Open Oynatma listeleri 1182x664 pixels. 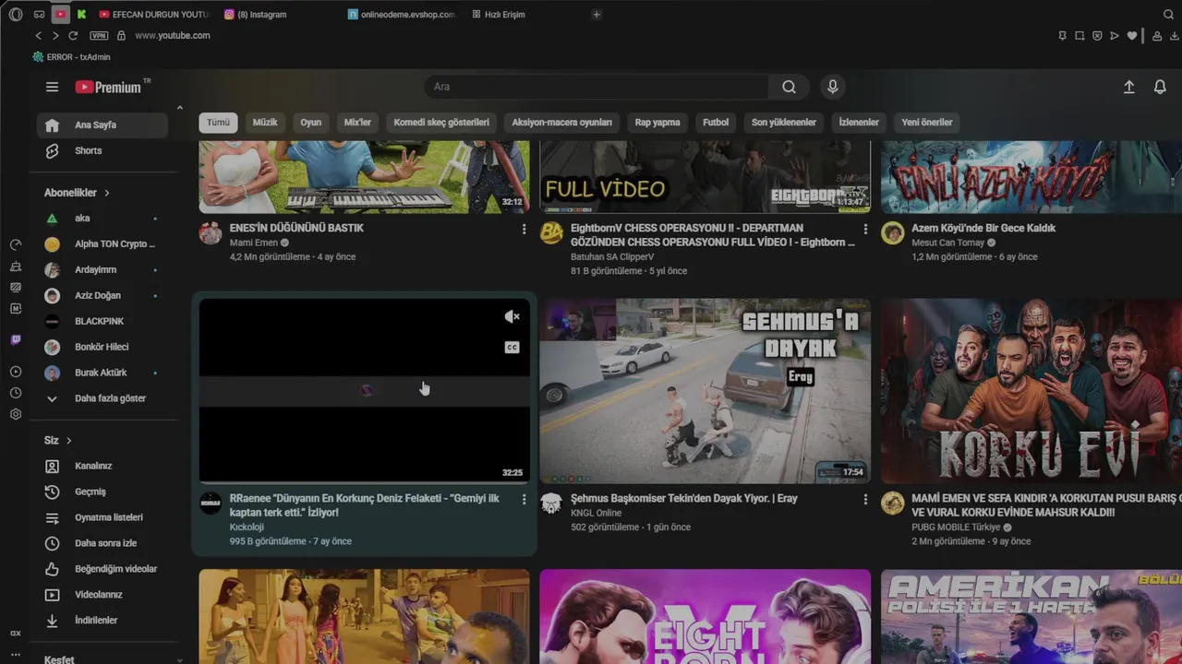click(103, 517)
